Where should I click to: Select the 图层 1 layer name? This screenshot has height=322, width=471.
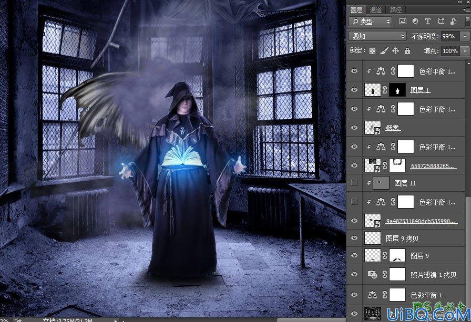click(x=421, y=90)
